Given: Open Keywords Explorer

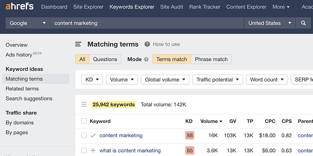Looking at the screenshot, I should coord(132,7).
